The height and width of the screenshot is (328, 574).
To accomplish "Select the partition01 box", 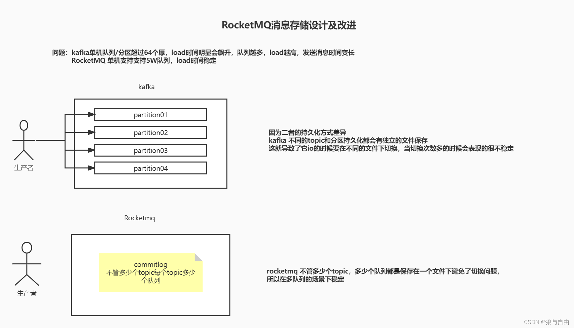I will (x=151, y=115).
